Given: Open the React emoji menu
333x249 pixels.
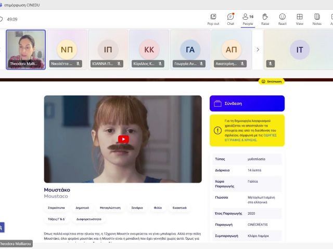Looking at the screenshot, I should click(282, 19).
